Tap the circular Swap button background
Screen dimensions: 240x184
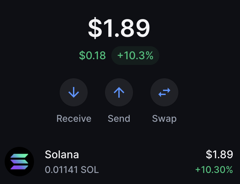click(164, 92)
